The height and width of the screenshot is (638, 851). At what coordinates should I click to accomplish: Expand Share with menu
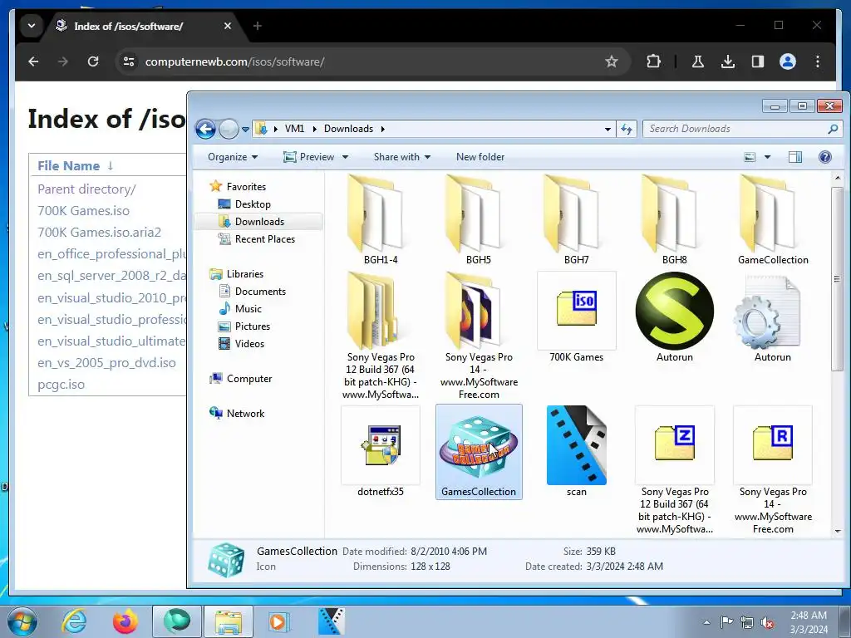pos(402,157)
